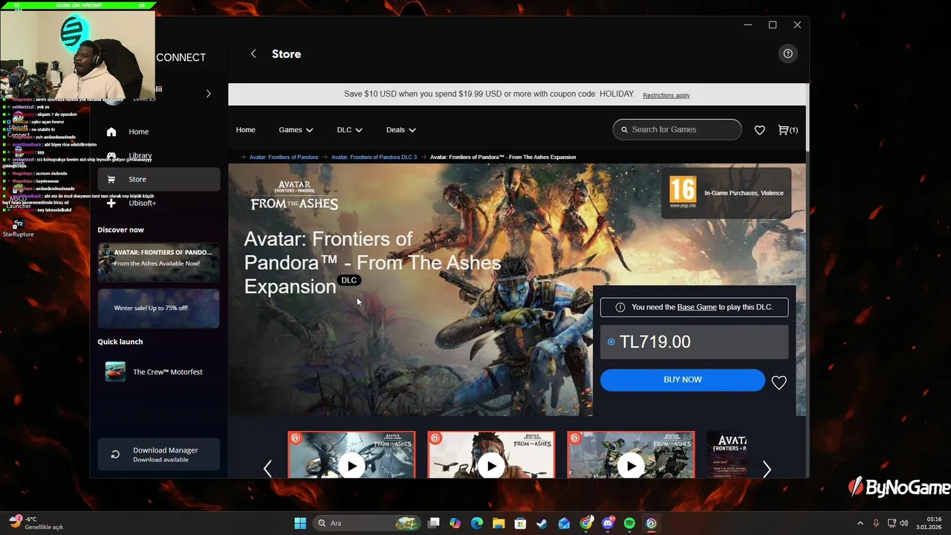Follow Avatar: Frontiers of Pandora breadcrumb link

coord(283,157)
